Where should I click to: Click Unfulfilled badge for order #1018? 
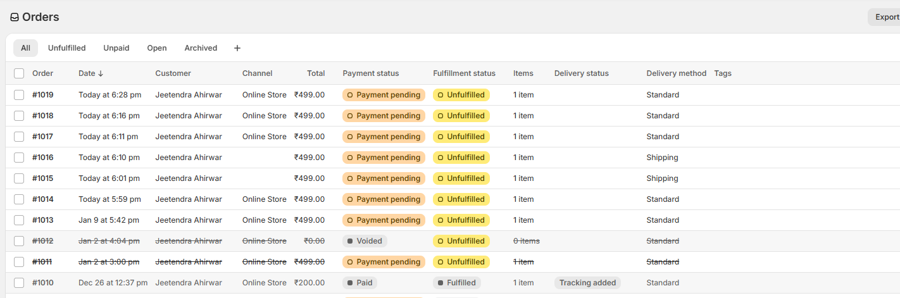(461, 116)
